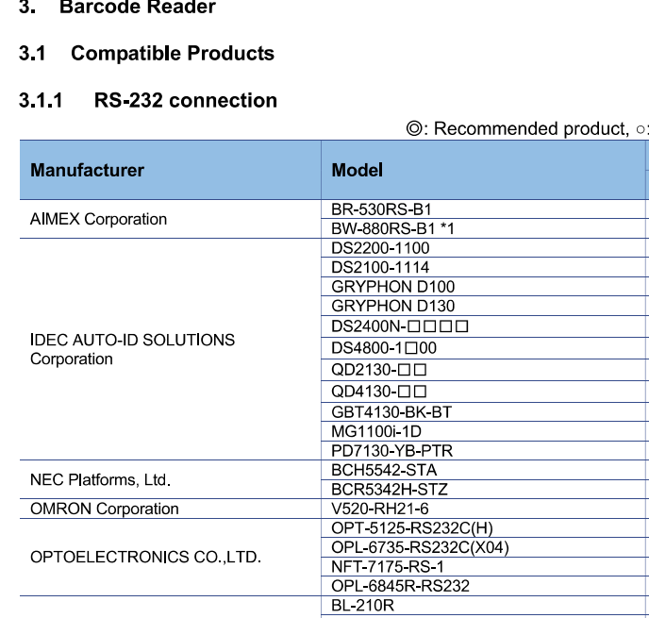Click the OMRON Corporation manufacturer cell

104,509
